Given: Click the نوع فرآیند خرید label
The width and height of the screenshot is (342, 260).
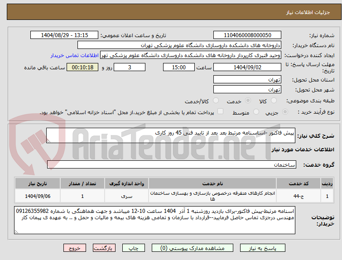Looking at the screenshot, I should (x=316, y=112).
